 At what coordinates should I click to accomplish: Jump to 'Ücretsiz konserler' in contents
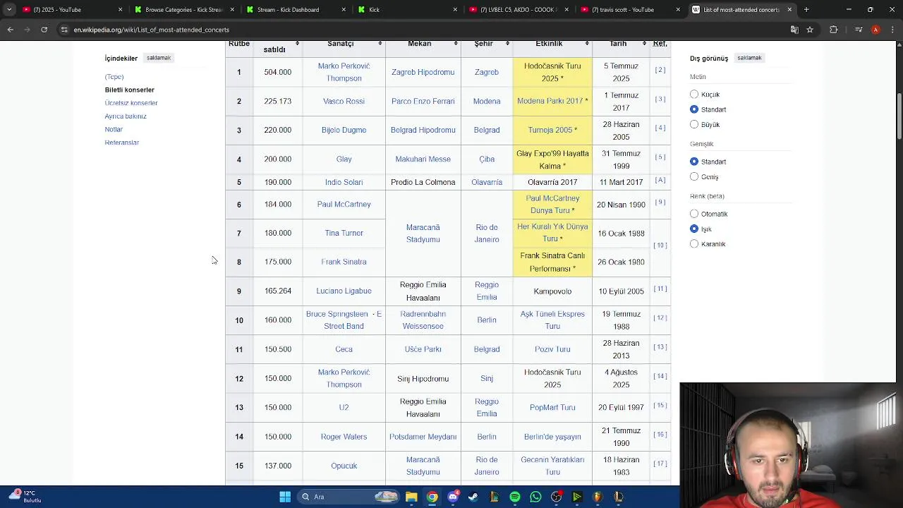tap(131, 103)
